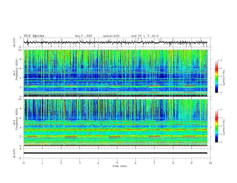Click the "Time (min)" axis title
237x183 pixels.
tap(120, 166)
